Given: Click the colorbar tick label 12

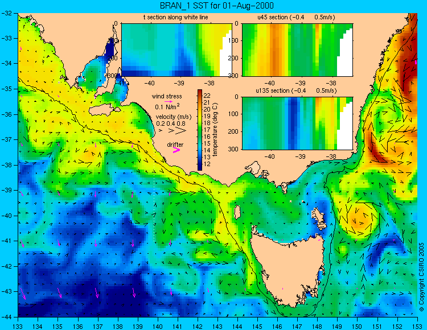Looking at the screenshot, I should (207, 164).
